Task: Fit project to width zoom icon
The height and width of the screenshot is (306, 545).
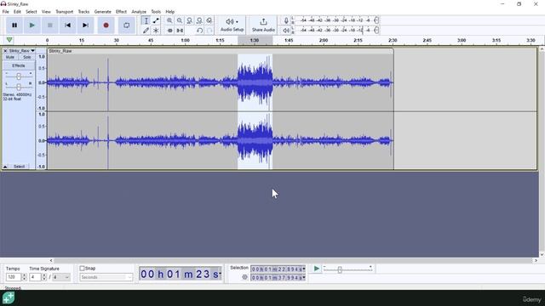Action: (199, 20)
